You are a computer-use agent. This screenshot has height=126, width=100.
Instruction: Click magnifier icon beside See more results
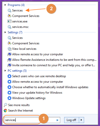pos(5,105)
